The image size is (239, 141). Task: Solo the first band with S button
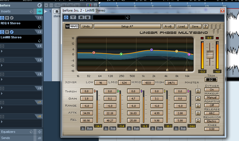pyautogui.click(x=83, y=128)
